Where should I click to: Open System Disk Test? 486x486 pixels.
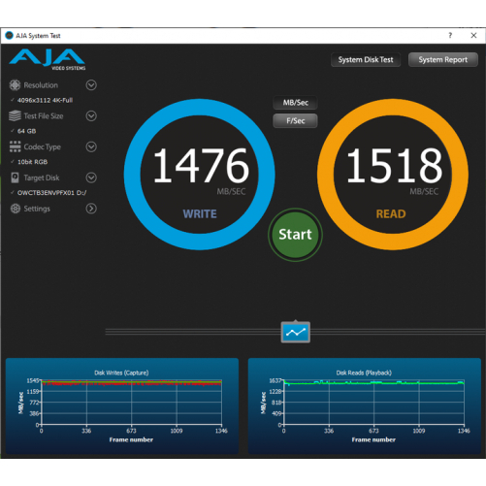point(366,60)
